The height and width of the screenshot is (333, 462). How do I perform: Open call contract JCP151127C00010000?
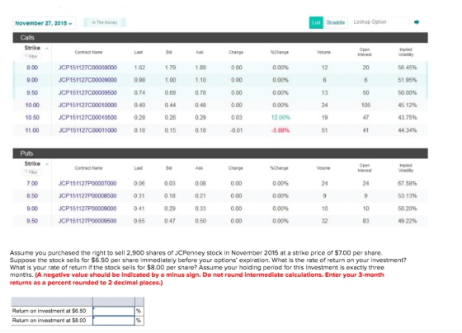pyautogui.click(x=87, y=105)
